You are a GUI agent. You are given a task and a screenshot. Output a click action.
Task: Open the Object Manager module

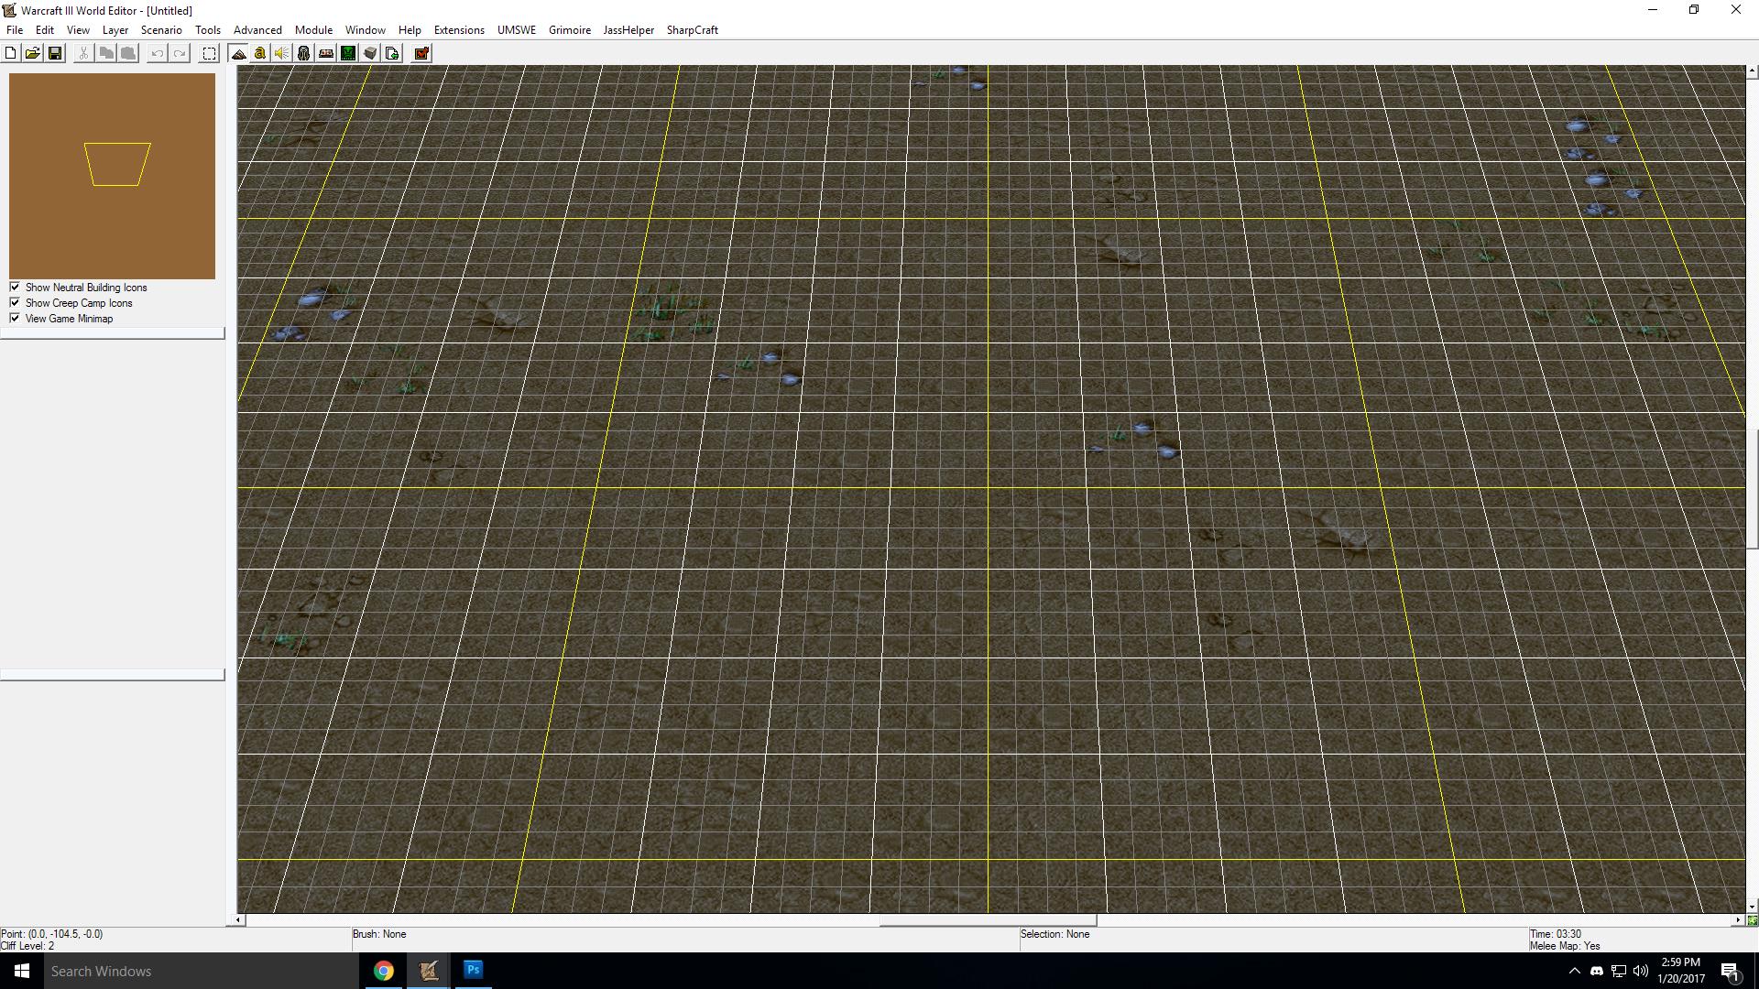click(x=370, y=53)
